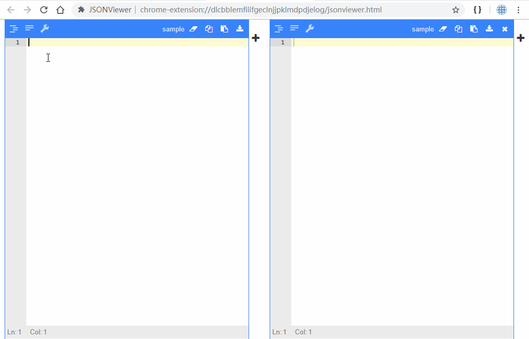Open the browser three-dot menu
Image resolution: width=529 pixels, height=339 pixels.
pyautogui.click(x=519, y=10)
